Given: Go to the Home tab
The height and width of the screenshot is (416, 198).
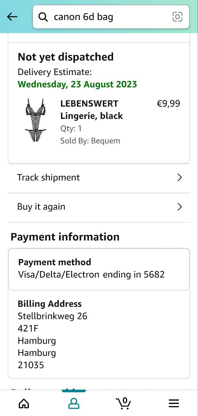Looking at the screenshot, I should 24,403.
